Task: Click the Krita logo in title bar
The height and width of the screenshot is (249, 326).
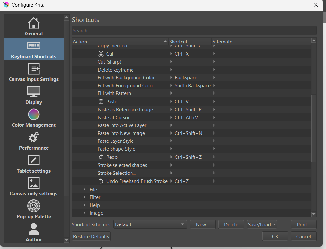Action: pyautogui.click(x=6, y=5)
